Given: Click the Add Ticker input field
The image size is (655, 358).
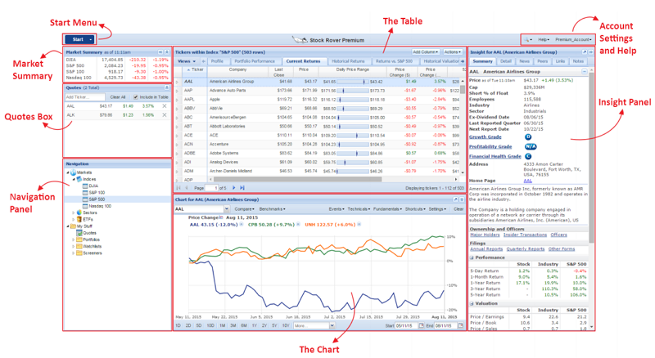Looking at the screenshot, I should [x=84, y=96].
